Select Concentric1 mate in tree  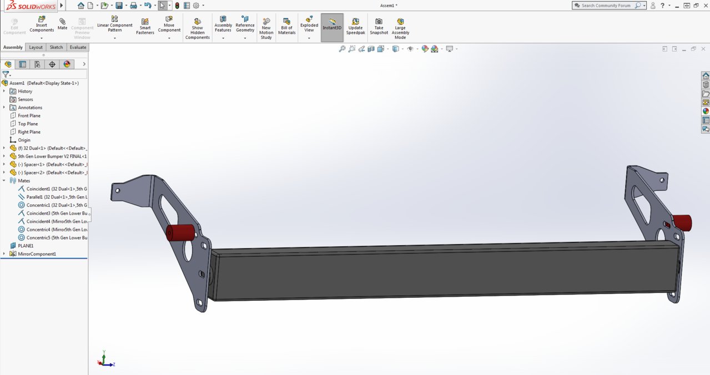click(x=53, y=205)
